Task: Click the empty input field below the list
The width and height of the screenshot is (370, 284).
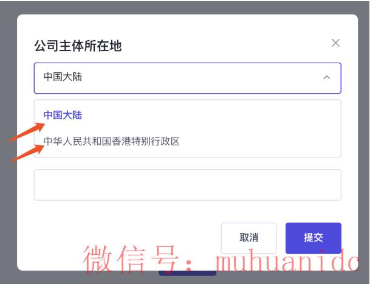Action: click(187, 185)
